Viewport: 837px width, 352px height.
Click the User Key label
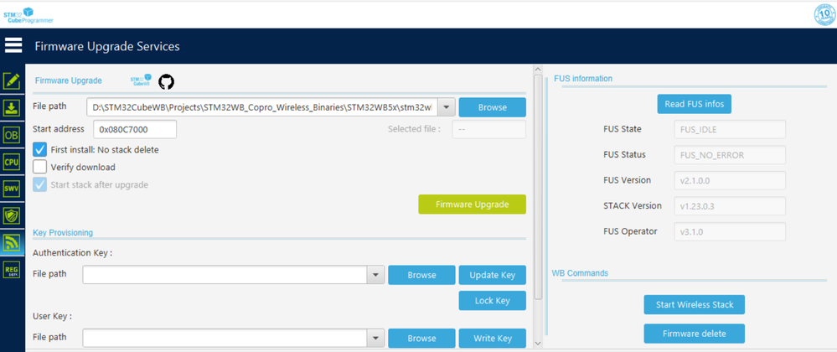[x=52, y=316]
